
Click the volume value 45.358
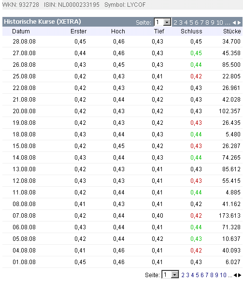(231, 53)
